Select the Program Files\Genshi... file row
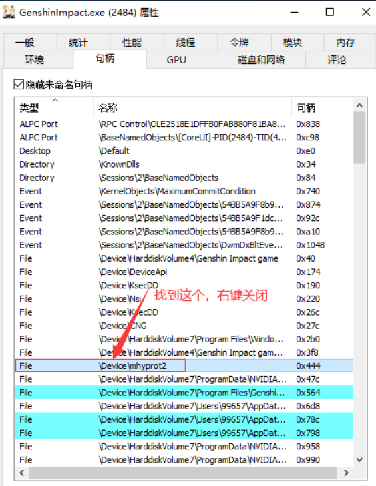This screenshot has height=486, width=376. 184,393
